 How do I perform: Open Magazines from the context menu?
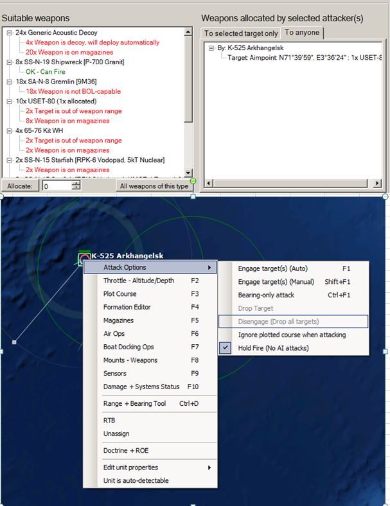coord(119,320)
